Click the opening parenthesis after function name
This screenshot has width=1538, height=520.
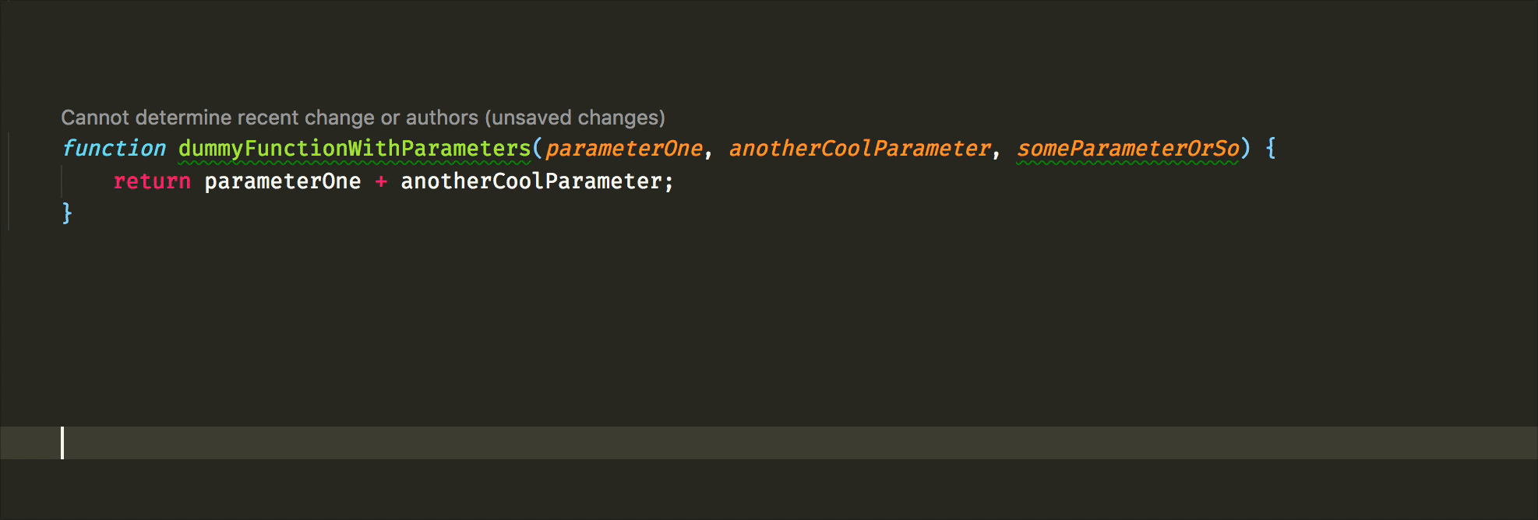[x=538, y=148]
